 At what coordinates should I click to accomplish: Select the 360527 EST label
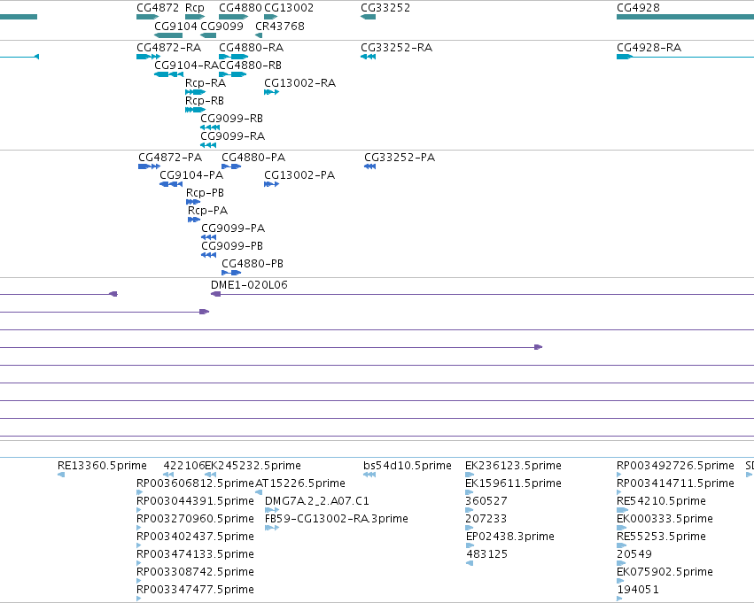[486, 502]
